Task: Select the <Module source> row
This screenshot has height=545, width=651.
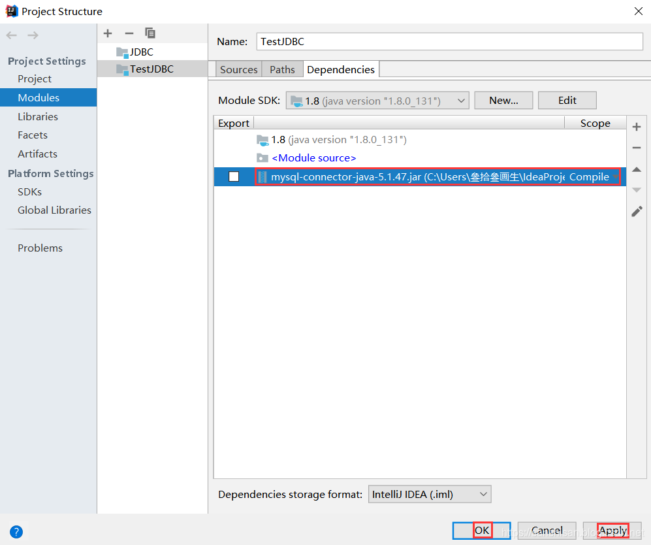Action: 420,158
